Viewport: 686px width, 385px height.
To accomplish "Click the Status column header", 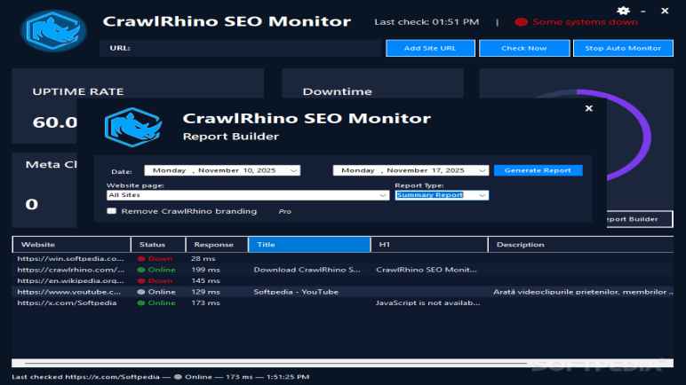I will pos(158,244).
